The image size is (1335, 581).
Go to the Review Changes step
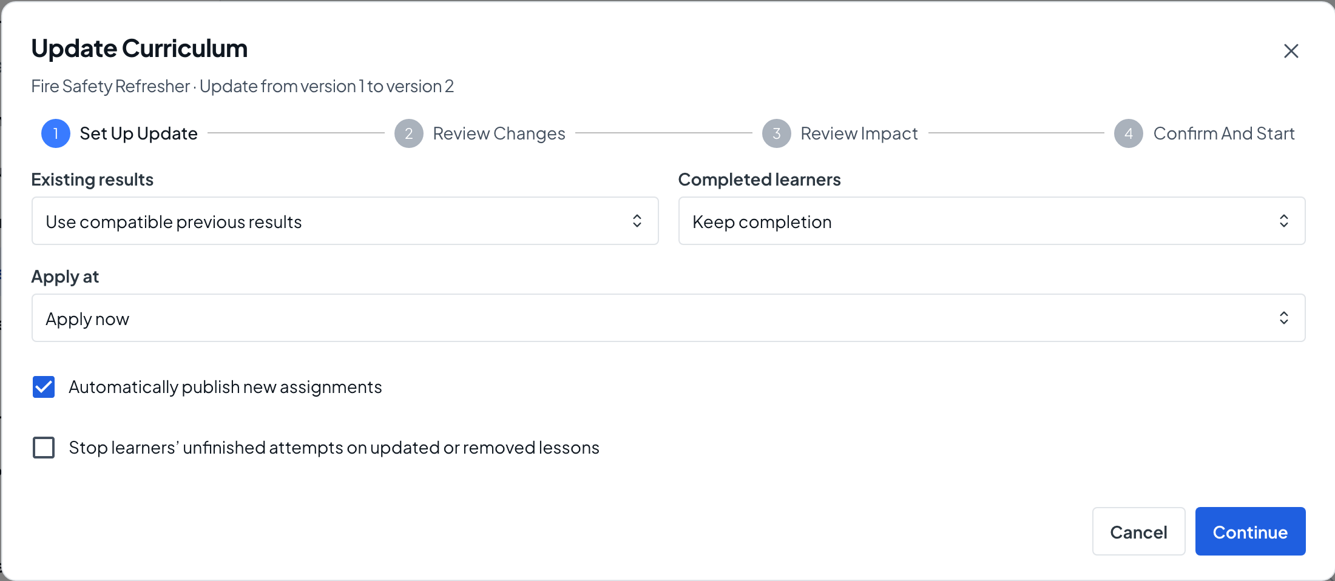click(x=499, y=133)
